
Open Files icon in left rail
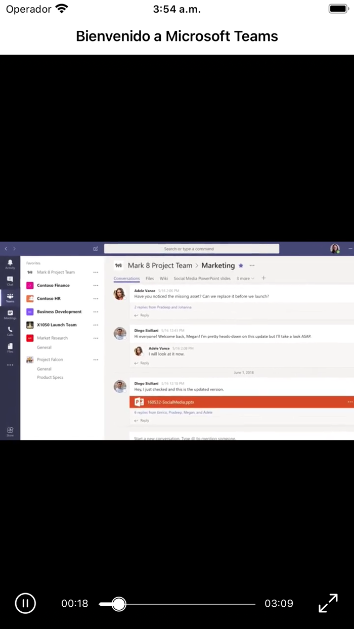pos(10,348)
